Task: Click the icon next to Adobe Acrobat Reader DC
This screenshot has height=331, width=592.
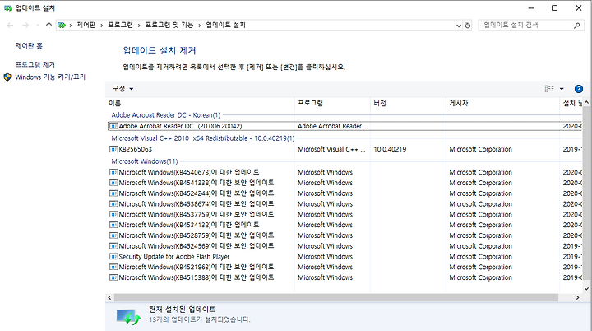Action: [113, 126]
